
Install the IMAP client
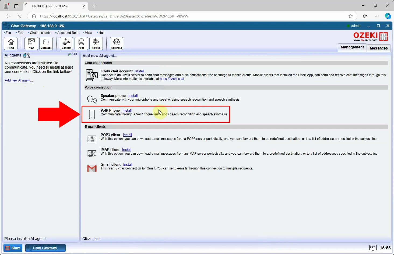127,150
